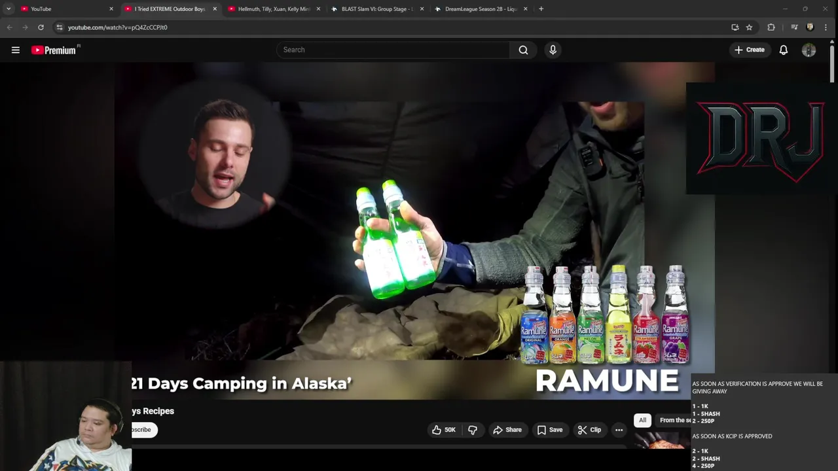Open YouTube notifications bell
This screenshot has height=471, width=838.
point(784,50)
